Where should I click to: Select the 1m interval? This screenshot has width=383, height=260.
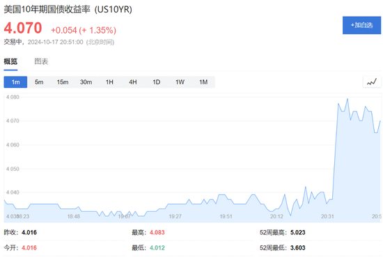[15, 82]
